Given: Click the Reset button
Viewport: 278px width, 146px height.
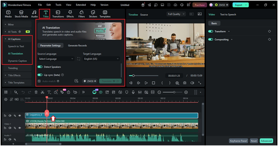Looking at the screenshot, I should pos(254,141).
